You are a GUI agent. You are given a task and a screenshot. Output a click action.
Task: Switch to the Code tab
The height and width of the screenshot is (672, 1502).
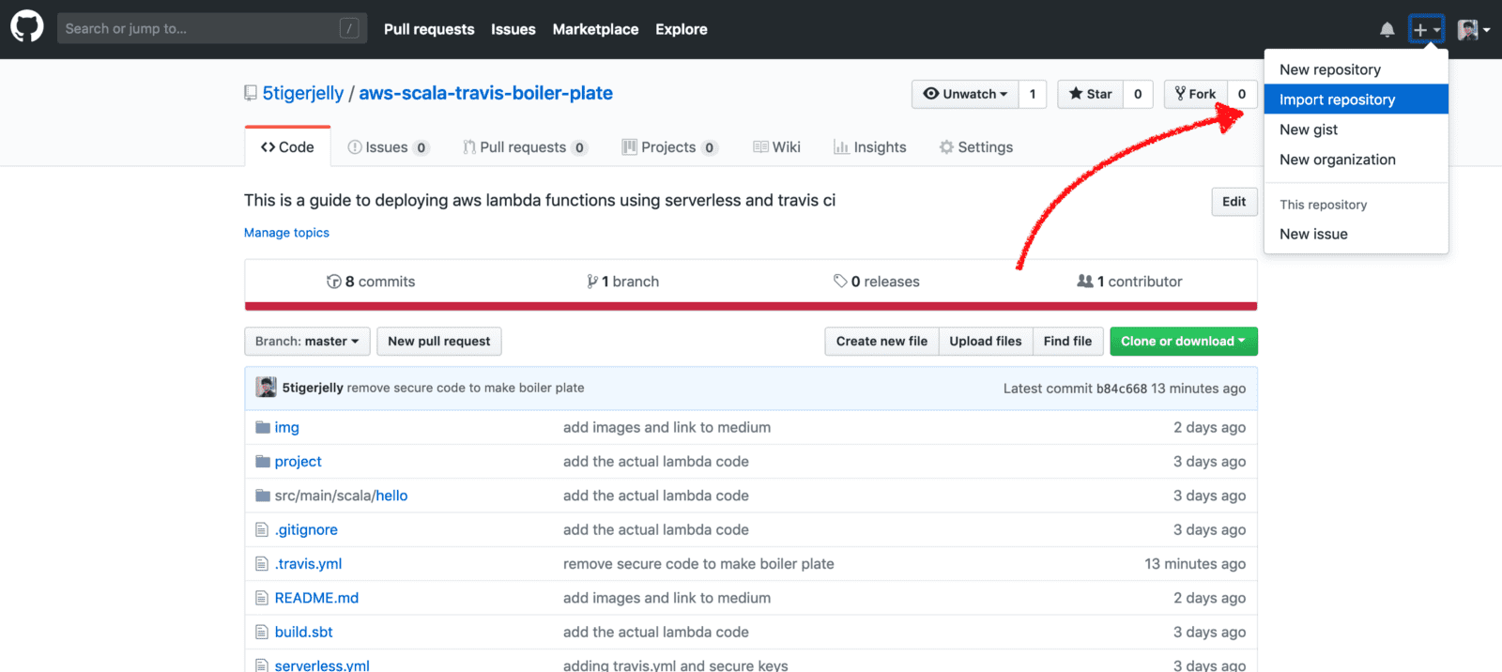coord(287,147)
